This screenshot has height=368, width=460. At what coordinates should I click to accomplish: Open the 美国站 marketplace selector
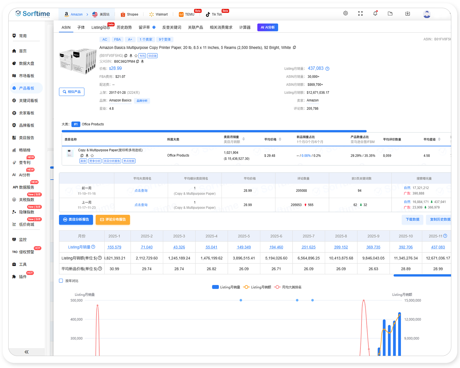tap(101, 14)
